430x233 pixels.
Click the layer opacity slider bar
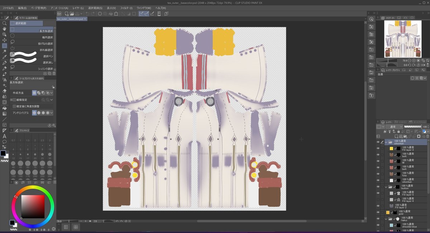[413, 127]
